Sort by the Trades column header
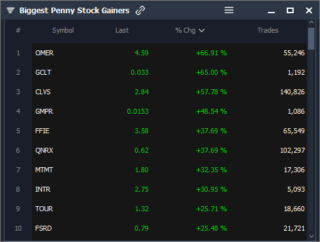 (x=268, y=30)
